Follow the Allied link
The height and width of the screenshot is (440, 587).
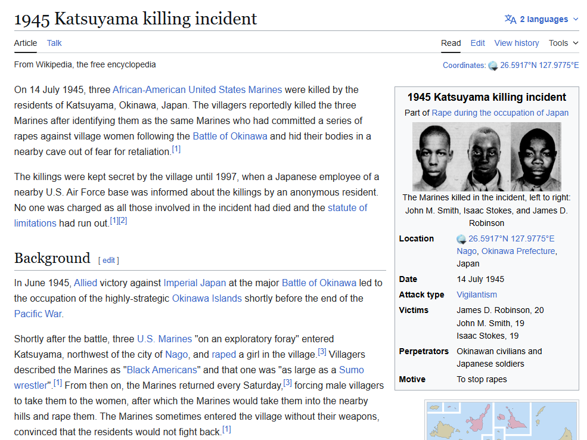tap(85, 283)
